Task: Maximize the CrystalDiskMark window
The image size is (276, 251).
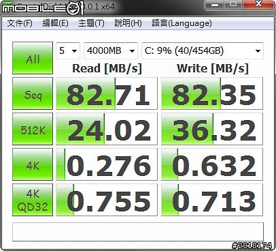Action: click(233, 4)
